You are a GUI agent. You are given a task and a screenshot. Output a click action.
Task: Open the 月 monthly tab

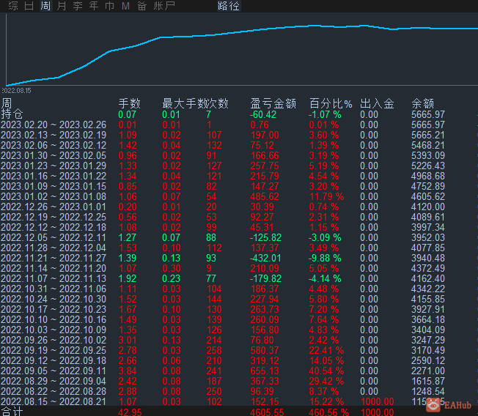(x=62, y=6)
